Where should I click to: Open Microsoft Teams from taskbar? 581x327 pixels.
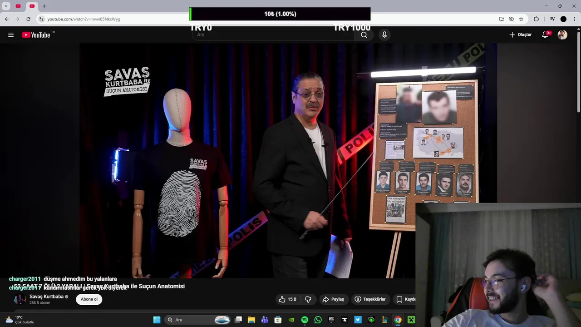[x=265, y=320]
